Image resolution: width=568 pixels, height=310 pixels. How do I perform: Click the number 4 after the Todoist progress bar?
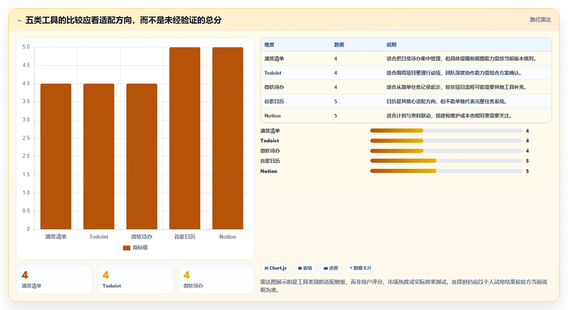pos(528,141)
